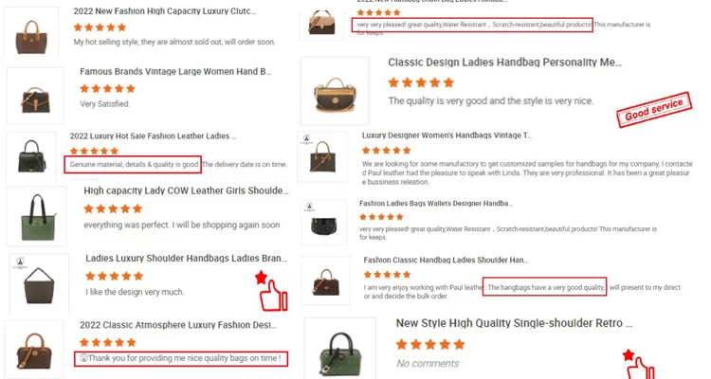Click the highlighted text The hangbags have a very good quality
Image resolution: width=711 pixels, height=379 pixels.
(x=544, y=287)
